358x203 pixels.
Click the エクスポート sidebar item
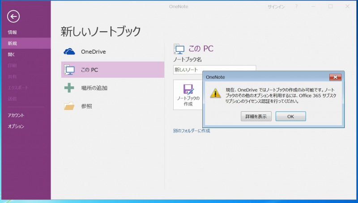(18, 88)
